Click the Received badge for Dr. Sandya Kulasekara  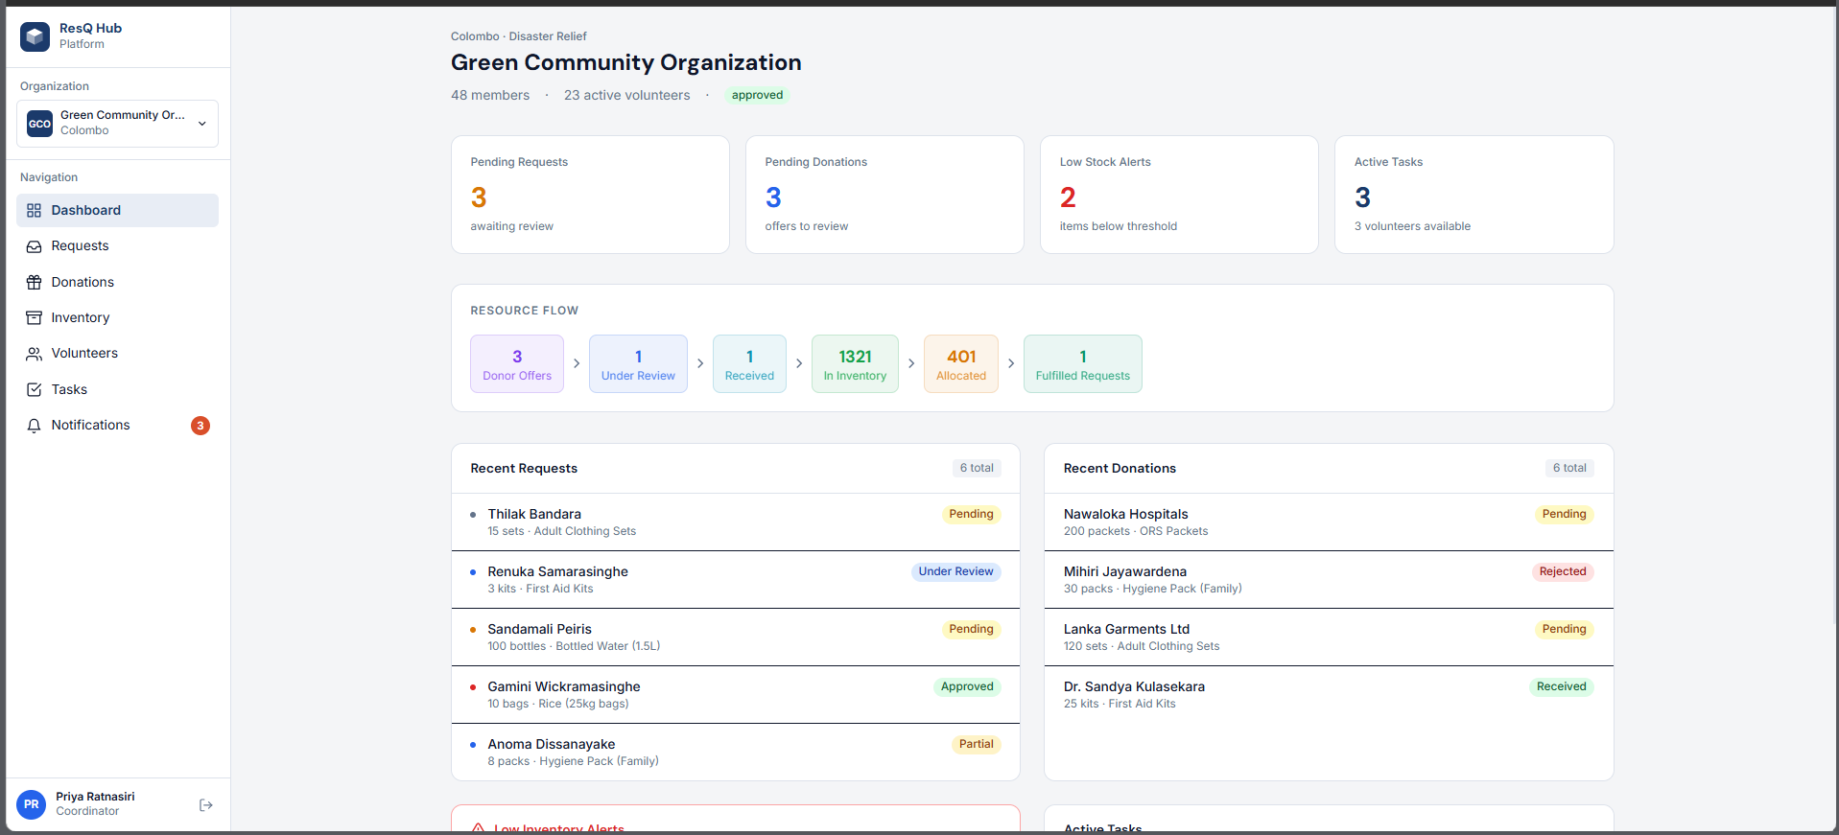[x=1562, y=687]
